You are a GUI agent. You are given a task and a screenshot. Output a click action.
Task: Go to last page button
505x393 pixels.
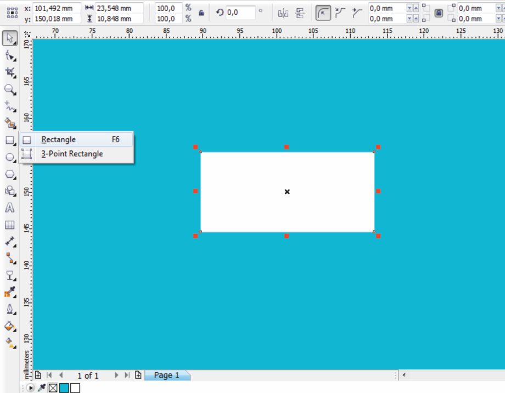tap(127, 375)
